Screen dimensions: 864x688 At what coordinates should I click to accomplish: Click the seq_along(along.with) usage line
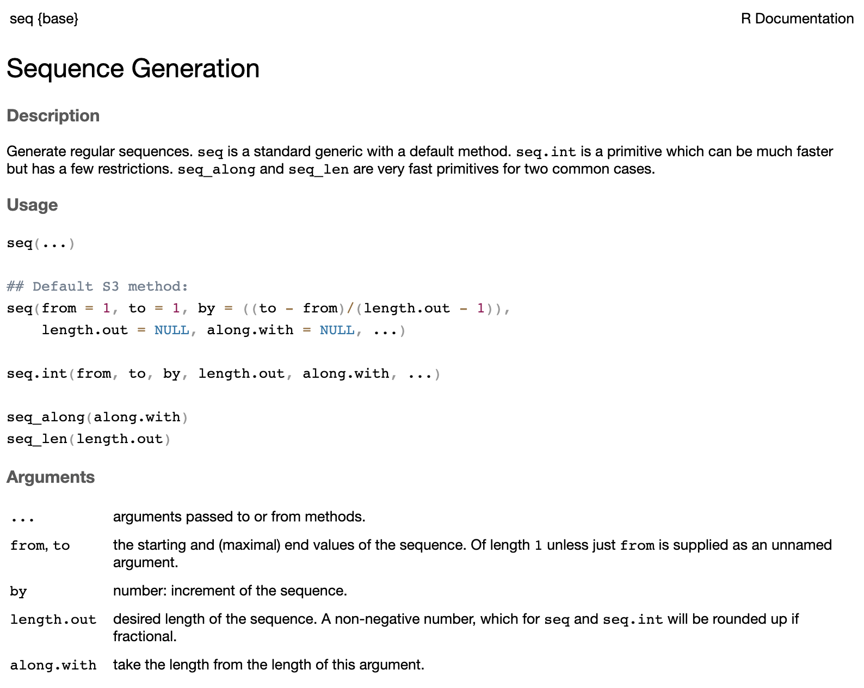coord(97,417)
